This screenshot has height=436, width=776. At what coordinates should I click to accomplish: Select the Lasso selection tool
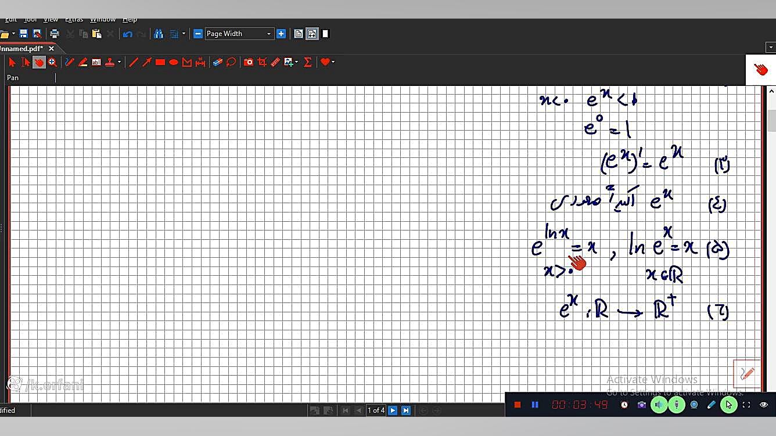tap(231, 62)
